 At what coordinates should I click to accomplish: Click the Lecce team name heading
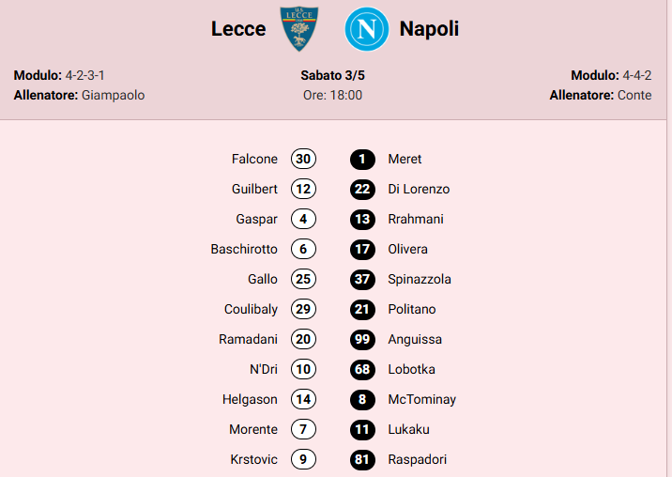[x=238, y=29]
